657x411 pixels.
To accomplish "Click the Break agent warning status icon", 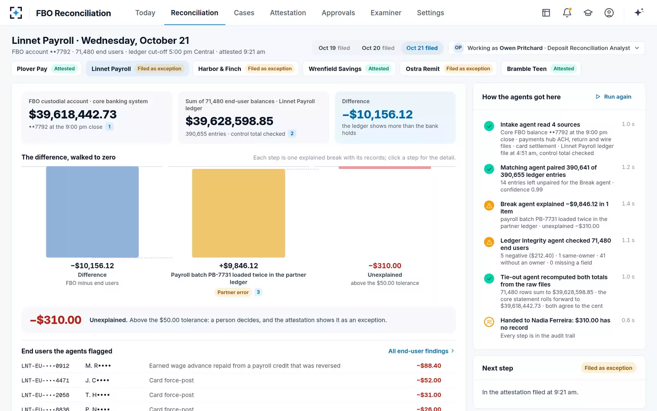I will click(489, 205).
